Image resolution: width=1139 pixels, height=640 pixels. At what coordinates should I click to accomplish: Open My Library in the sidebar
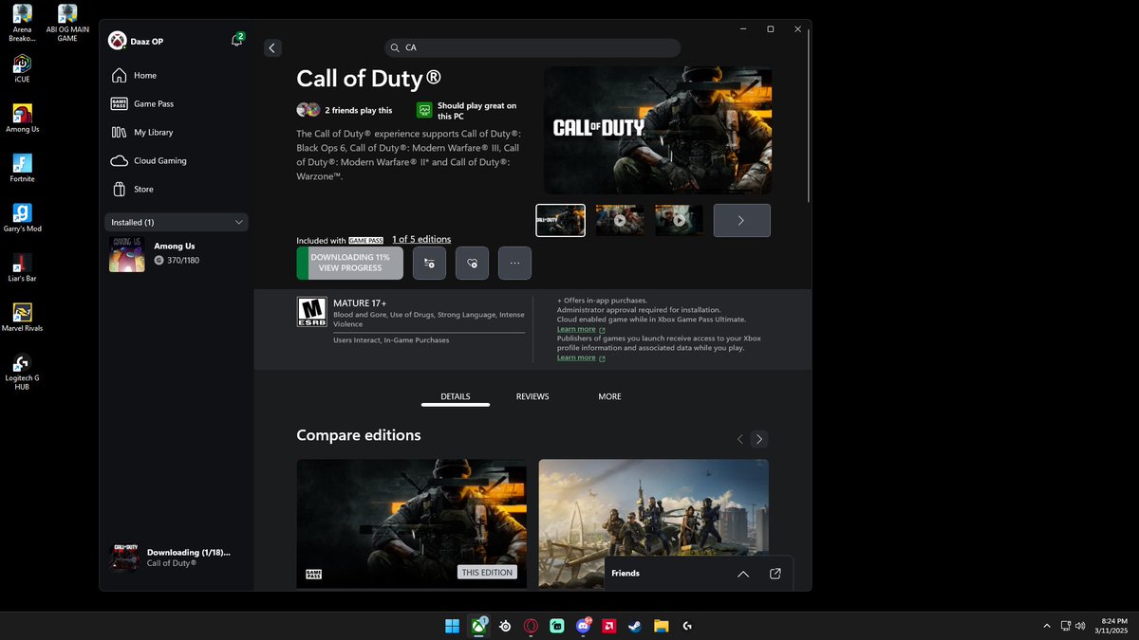pyautogui.click(x=177, y=133)
